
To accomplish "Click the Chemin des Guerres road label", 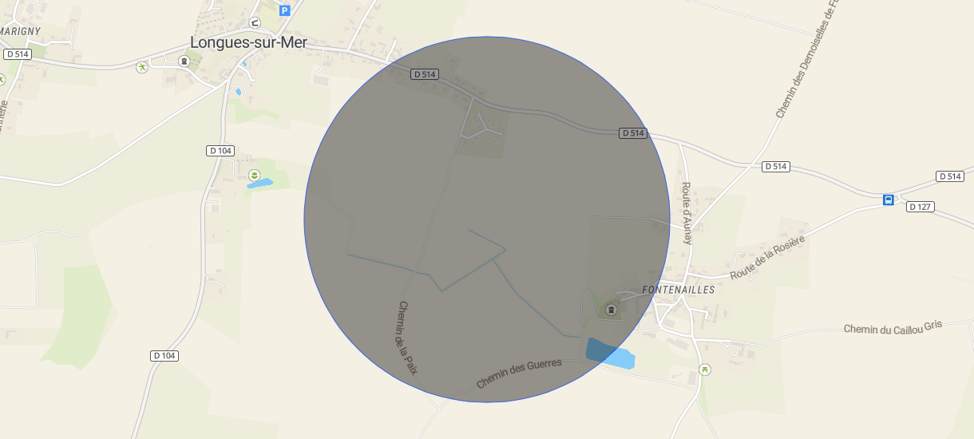I will 519,374.
